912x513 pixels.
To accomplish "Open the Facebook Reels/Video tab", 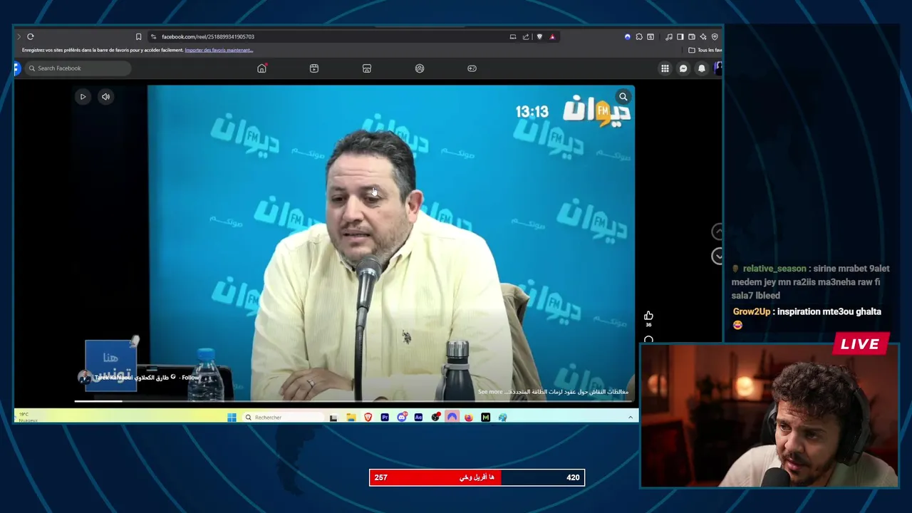I will 314,68.
